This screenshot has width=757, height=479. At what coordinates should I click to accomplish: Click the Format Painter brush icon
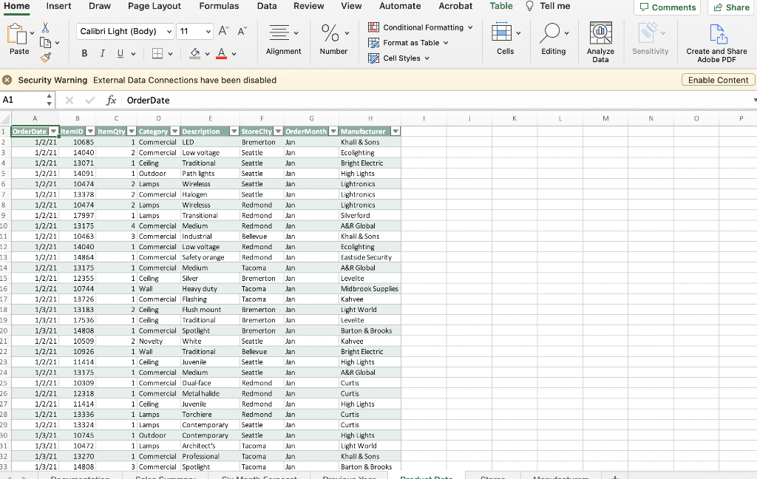coord(45,58)
